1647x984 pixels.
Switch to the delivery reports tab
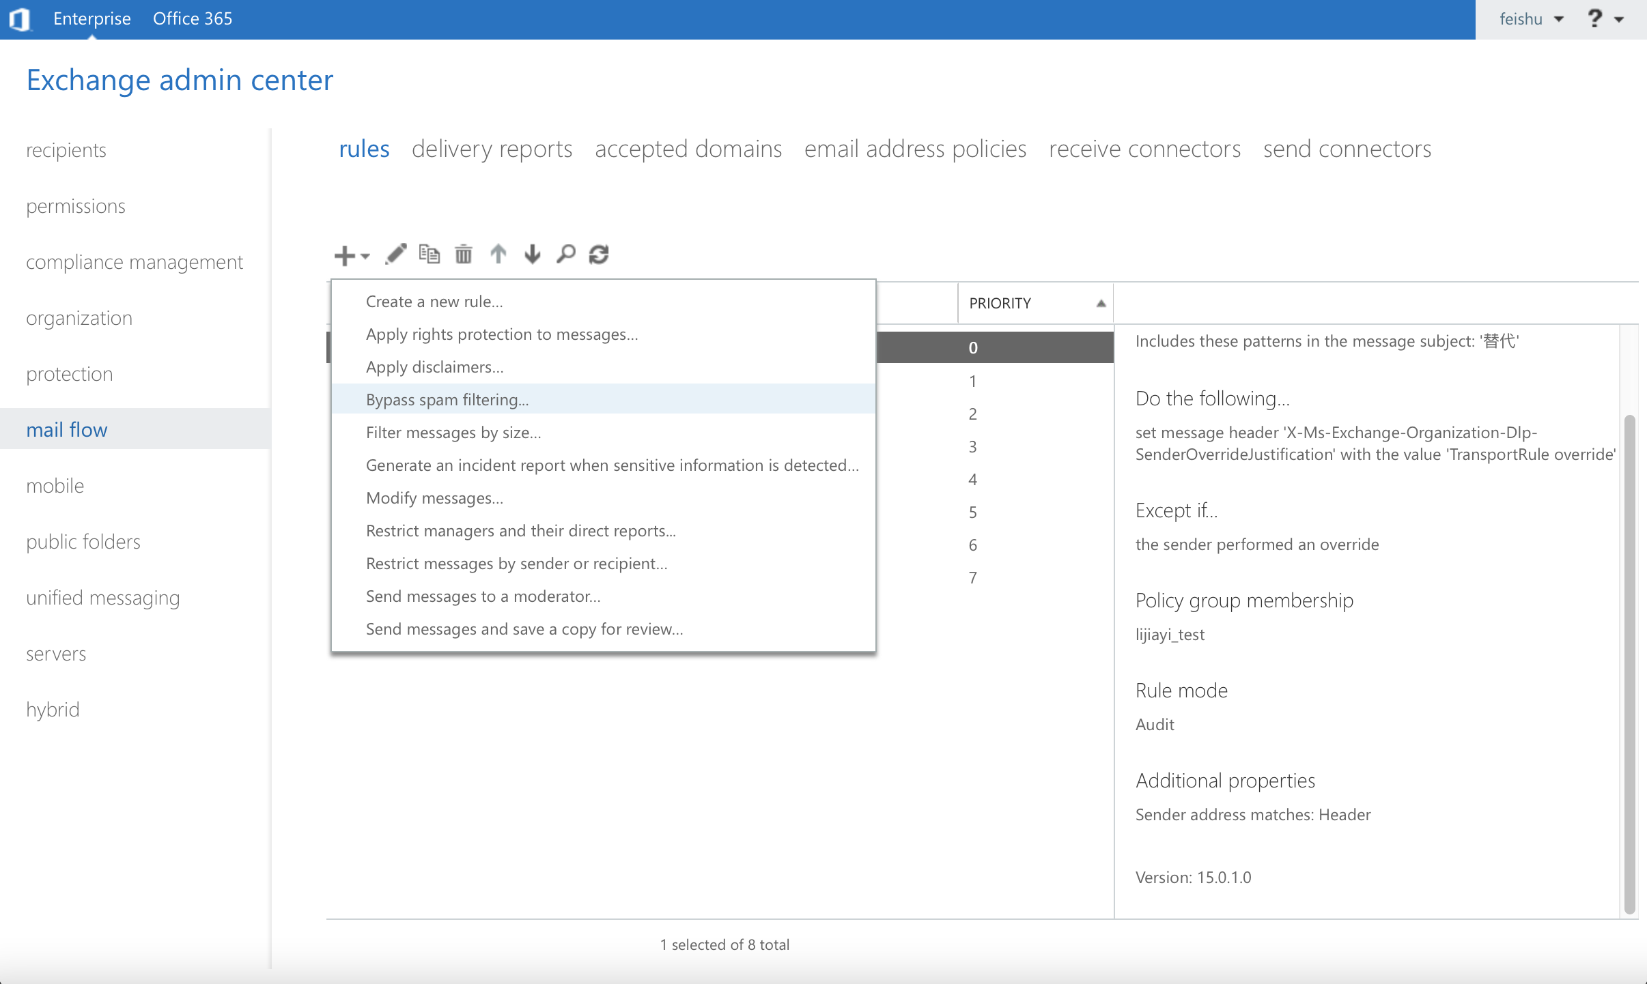click(x=492, y=149)
